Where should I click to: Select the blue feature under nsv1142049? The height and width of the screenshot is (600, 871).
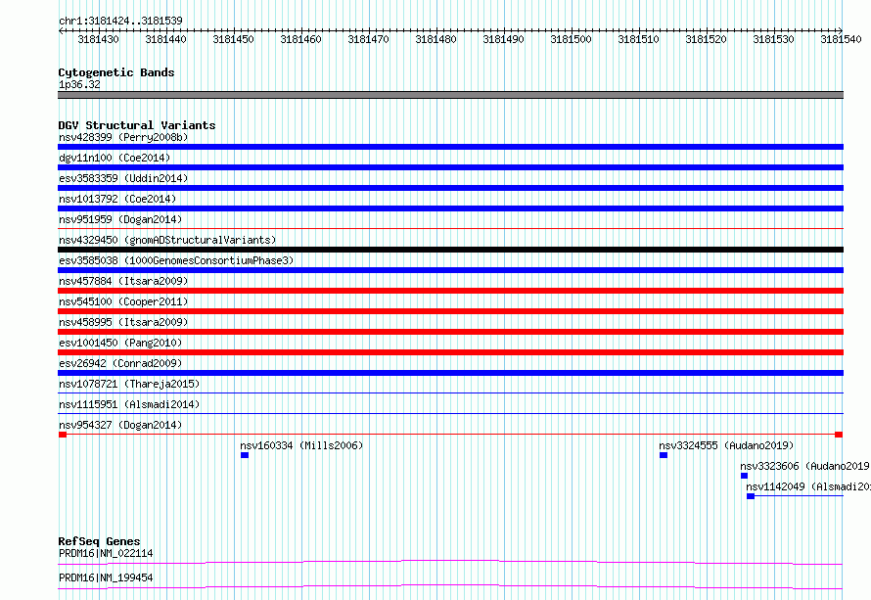coord(795,496)
